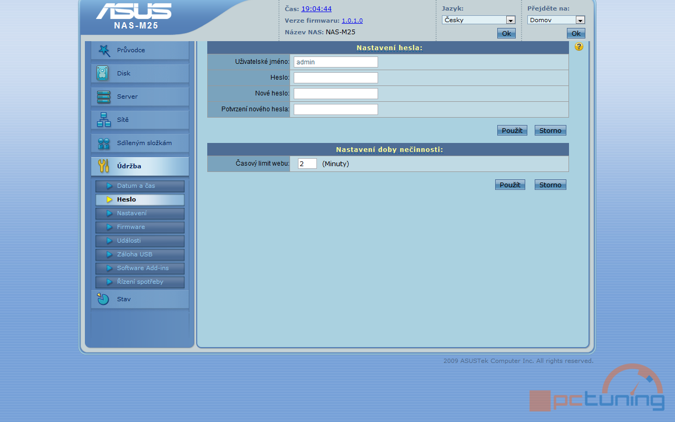675x422 pixels.
Task: Click Storno under idle time settings
Action: point(551,185)
